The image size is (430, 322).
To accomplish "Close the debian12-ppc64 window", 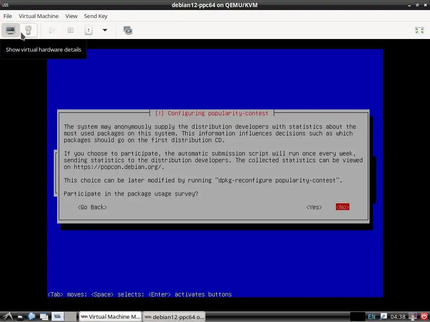I will tap(425, 5).
